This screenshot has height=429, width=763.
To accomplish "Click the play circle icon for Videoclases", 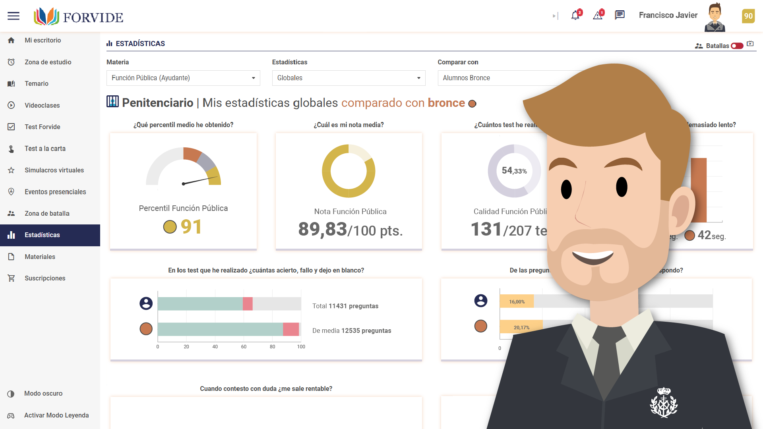I will pos(11,105).
